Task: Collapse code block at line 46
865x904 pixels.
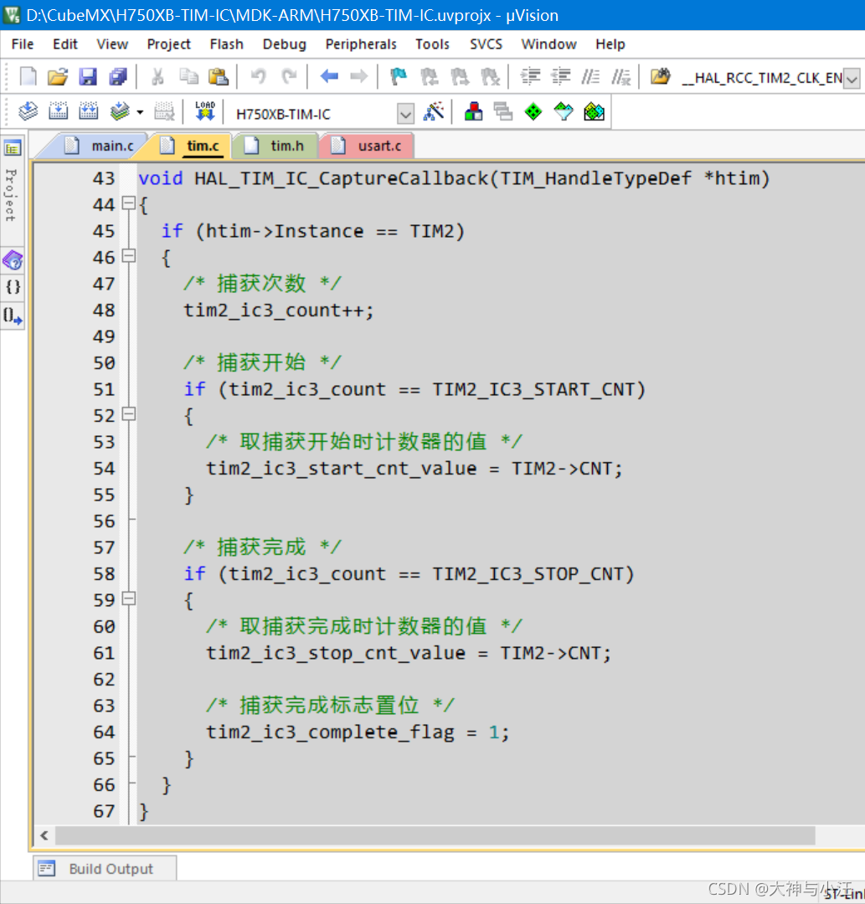Action: [x=129, y=255]
